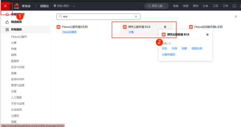
Task: Select the 开发与运维 category
Action: click(x=18, y=103)
